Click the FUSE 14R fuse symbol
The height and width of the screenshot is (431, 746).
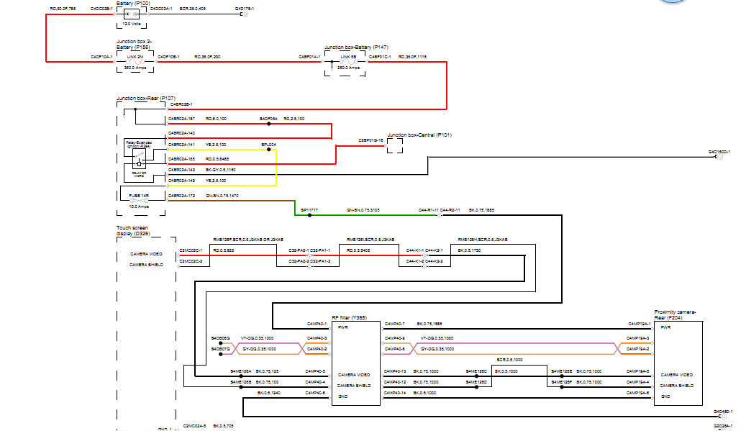click(x=139, y=201)
